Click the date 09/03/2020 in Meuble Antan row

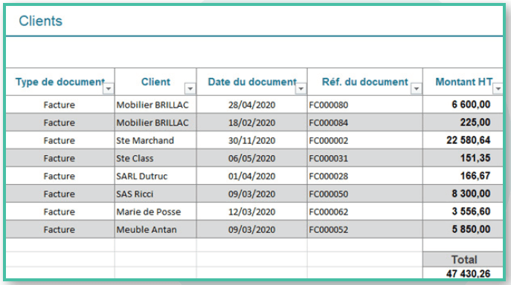pyautogui.click(x=251, y=229)
